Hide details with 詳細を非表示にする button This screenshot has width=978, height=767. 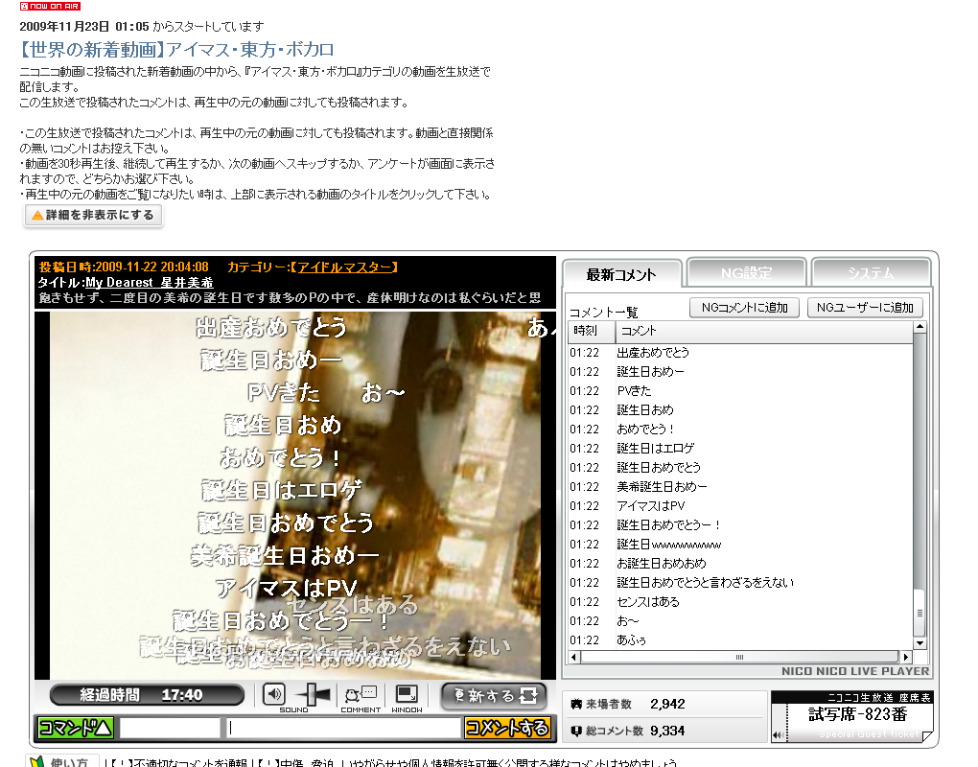[93, 215]
